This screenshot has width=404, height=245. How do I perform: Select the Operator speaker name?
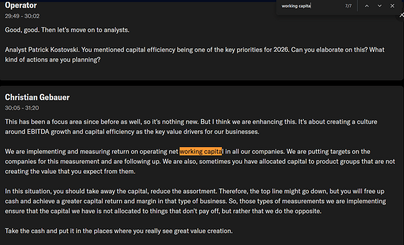pos(21,6)
